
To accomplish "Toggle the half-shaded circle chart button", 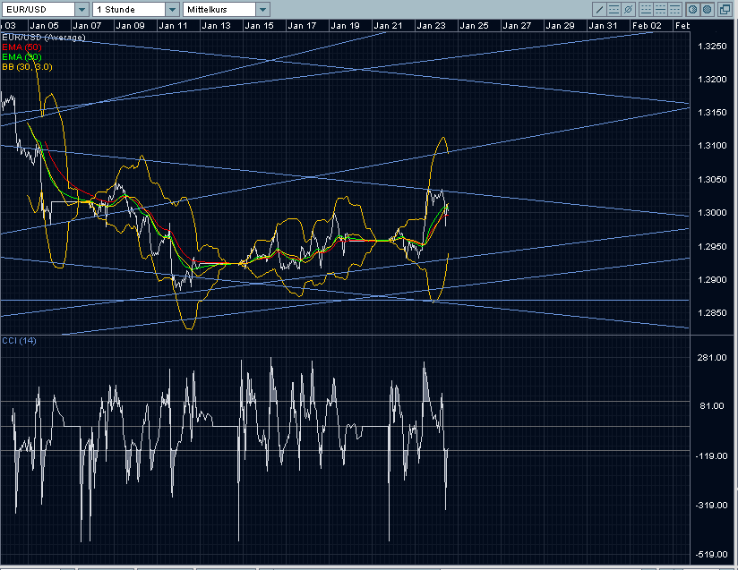I will tap(692, 9).
